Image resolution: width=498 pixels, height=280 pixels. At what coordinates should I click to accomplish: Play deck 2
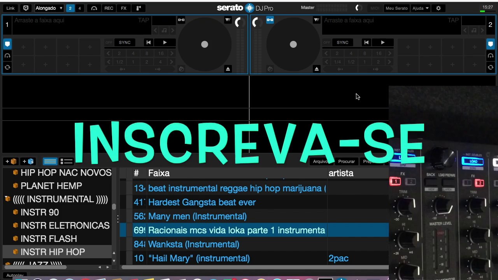point(383,42)
